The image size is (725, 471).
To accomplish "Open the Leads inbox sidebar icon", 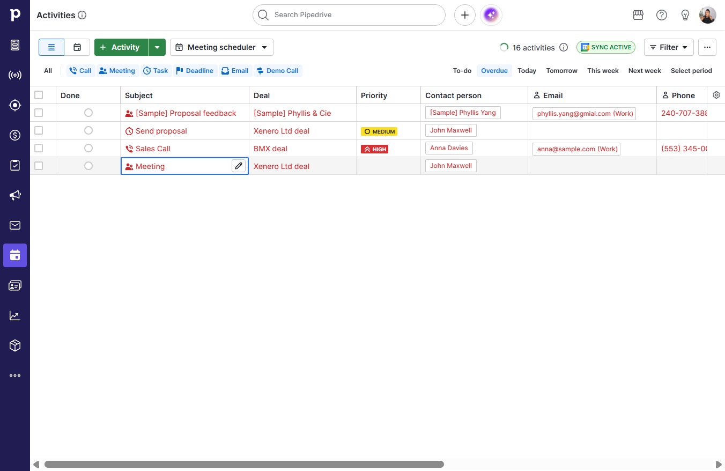I will pyautogui.click(x=15, y=45).
